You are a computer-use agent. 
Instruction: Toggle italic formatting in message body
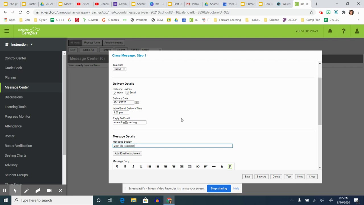133,167
